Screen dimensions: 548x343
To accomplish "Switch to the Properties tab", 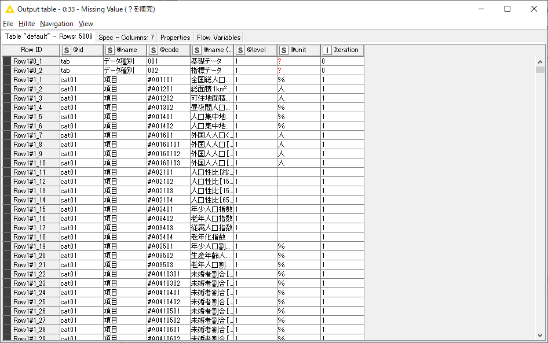I will pos(175,38).
